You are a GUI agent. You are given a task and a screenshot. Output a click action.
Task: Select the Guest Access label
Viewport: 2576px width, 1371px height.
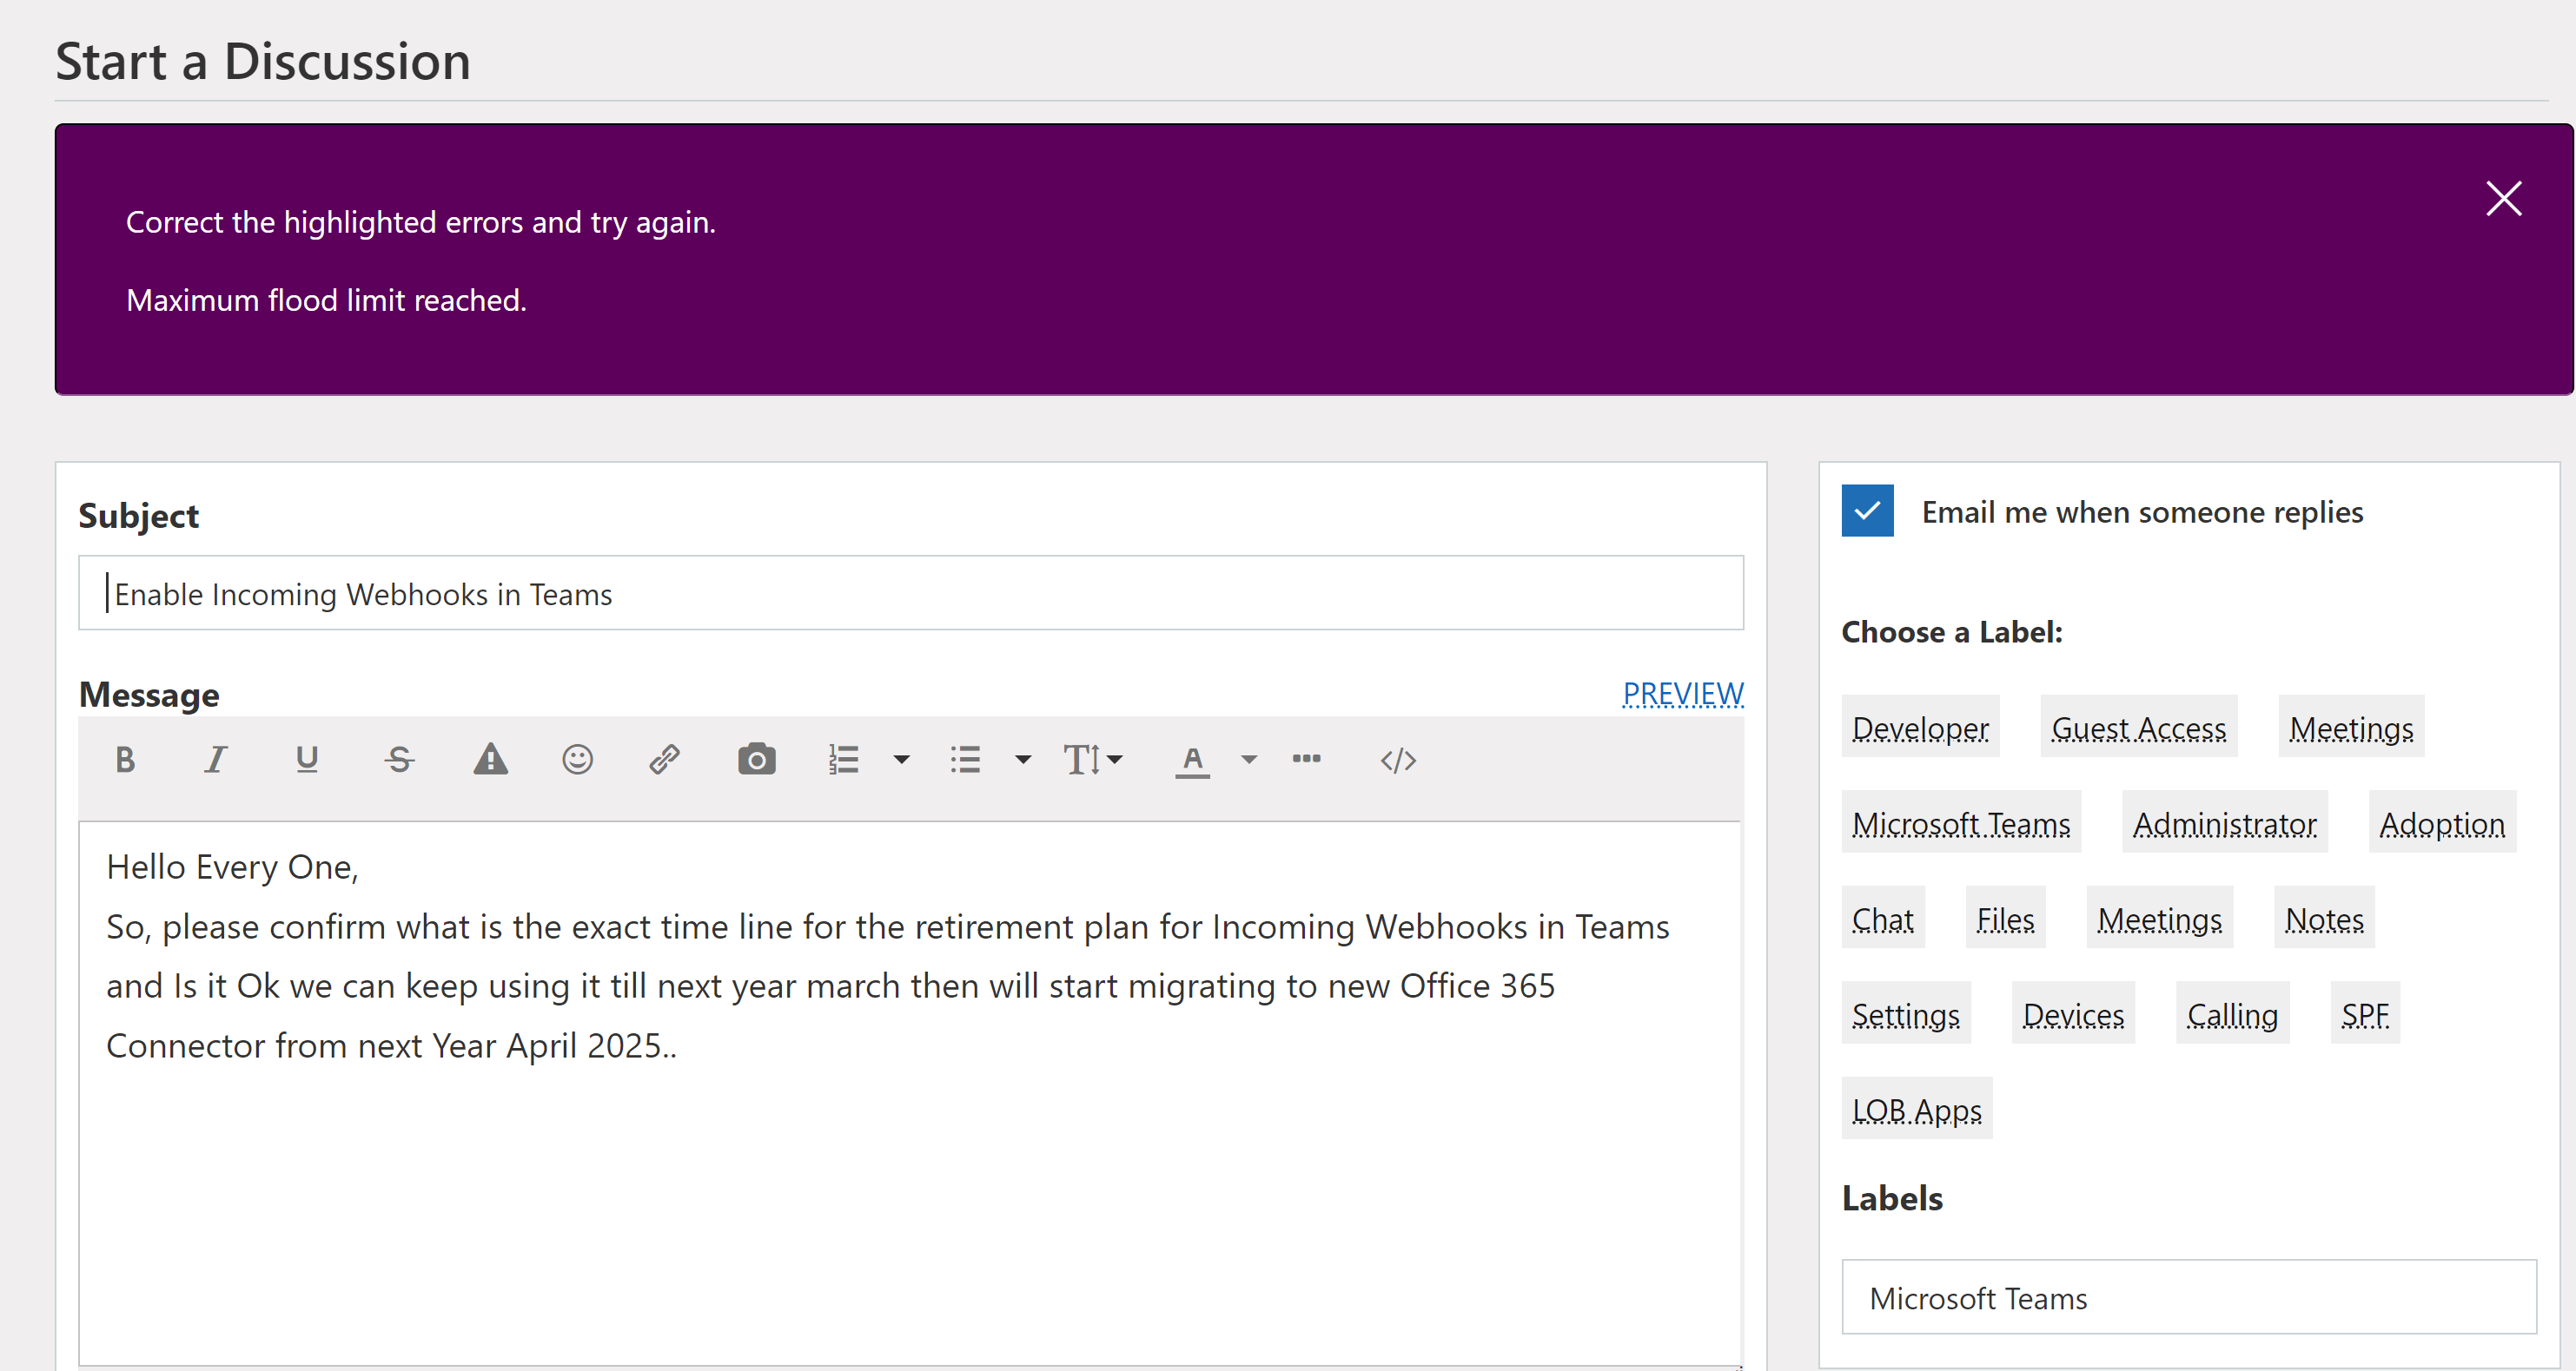click(x=2138, y=727)
